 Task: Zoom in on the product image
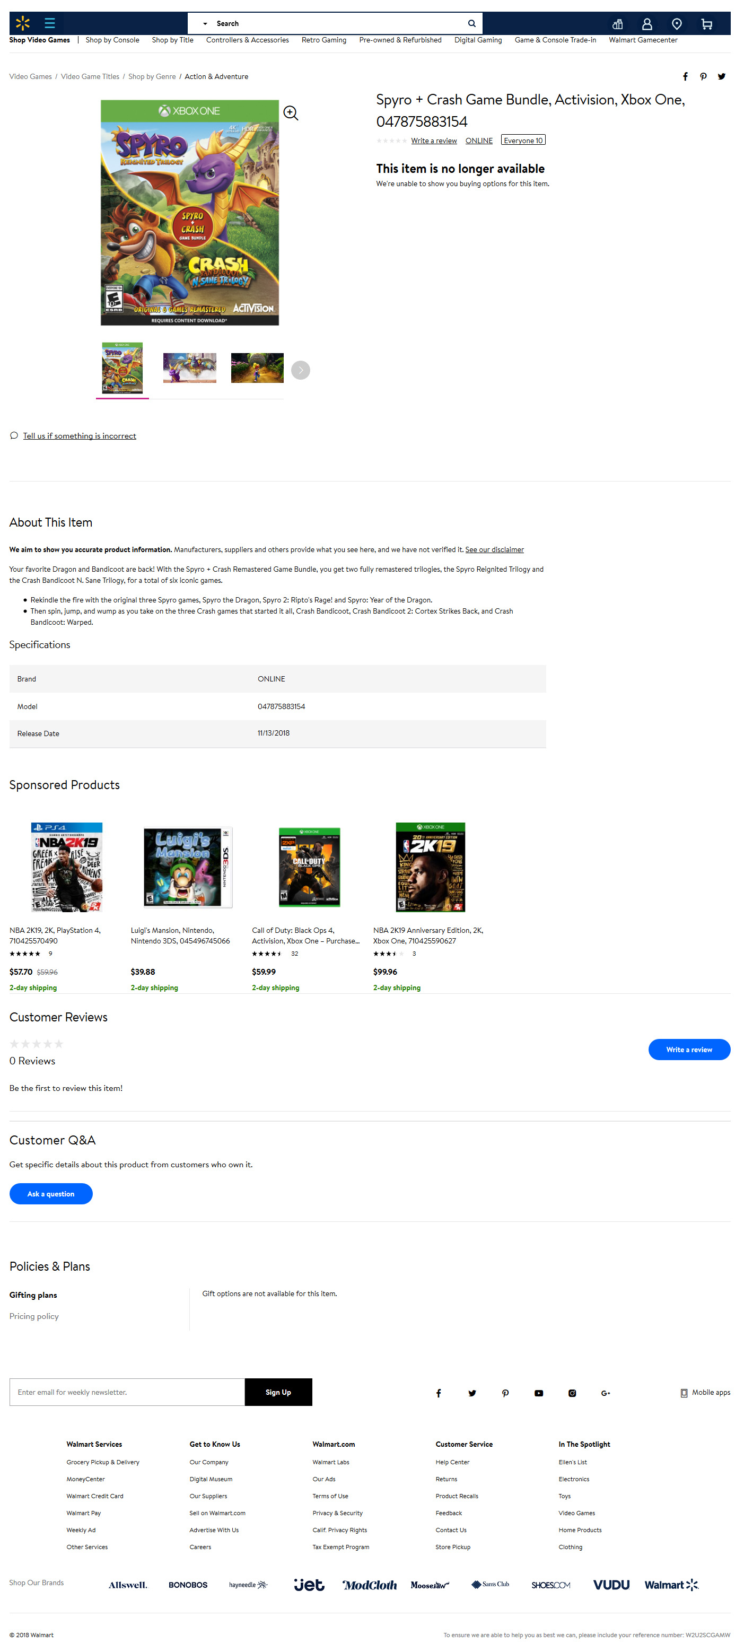291,113
